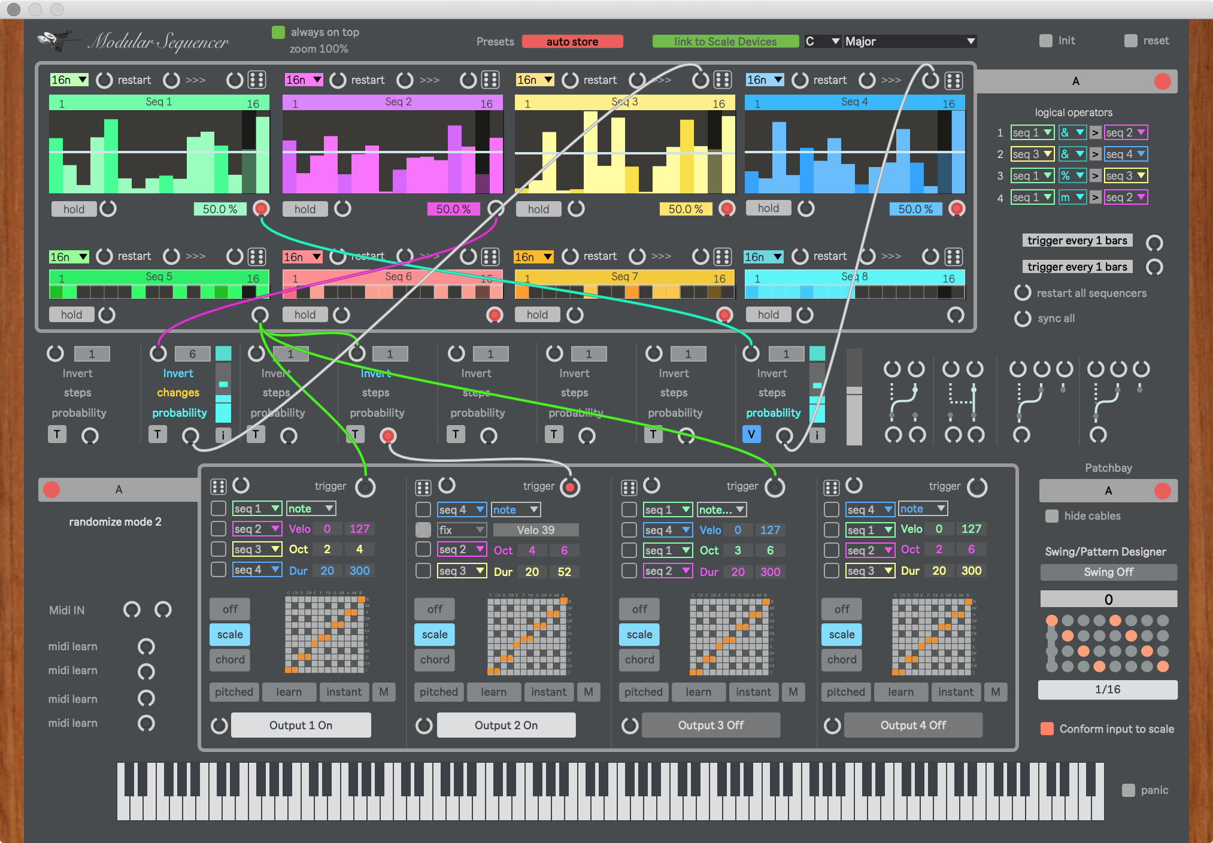
Task: Click the Seq 1 randomize dice icon
Action: 257,80
